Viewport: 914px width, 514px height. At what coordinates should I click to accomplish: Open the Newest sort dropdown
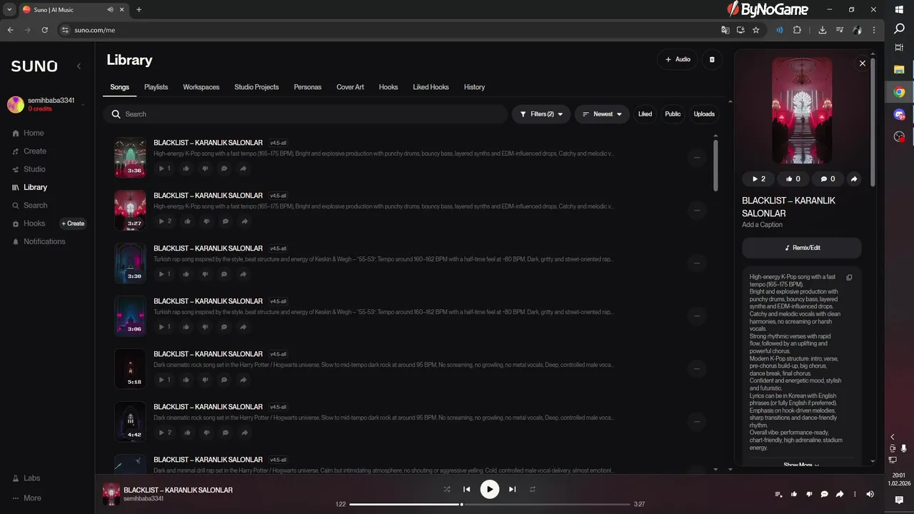point(602,114)
